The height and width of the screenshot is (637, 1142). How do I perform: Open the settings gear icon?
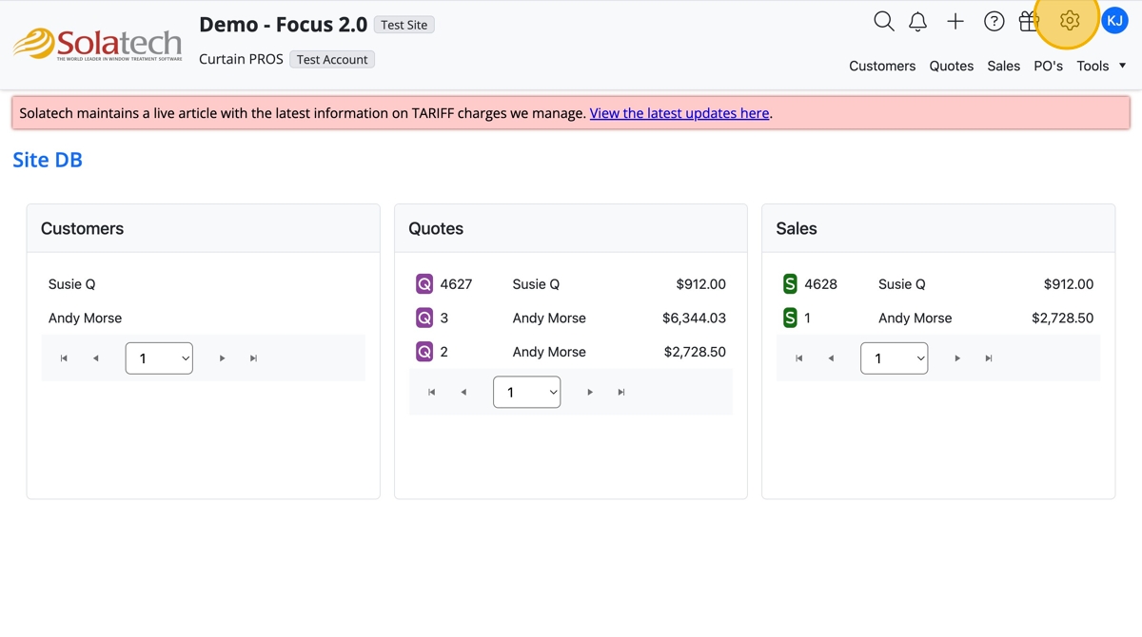(1070, 20)
